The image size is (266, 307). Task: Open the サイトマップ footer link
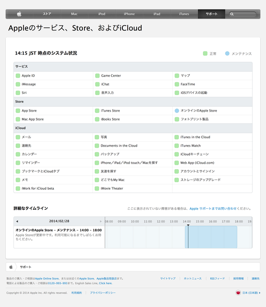[x=168, y=278]
